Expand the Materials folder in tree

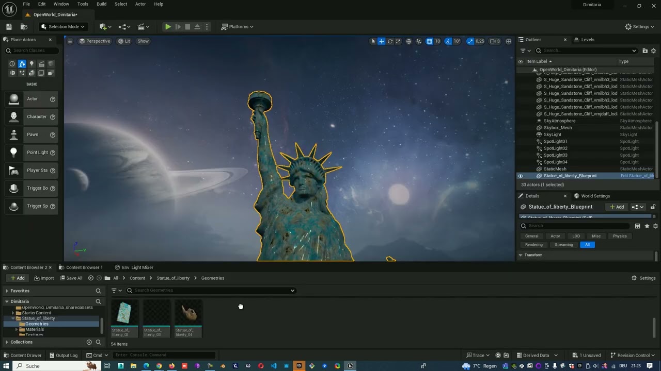tap(17, 330)
